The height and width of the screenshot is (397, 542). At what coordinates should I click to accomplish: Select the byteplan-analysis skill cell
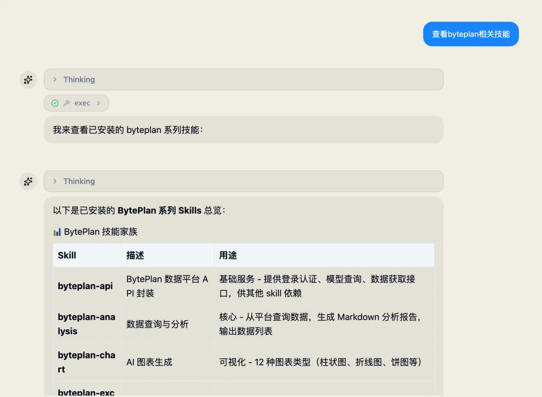click(x=87, y=324)
